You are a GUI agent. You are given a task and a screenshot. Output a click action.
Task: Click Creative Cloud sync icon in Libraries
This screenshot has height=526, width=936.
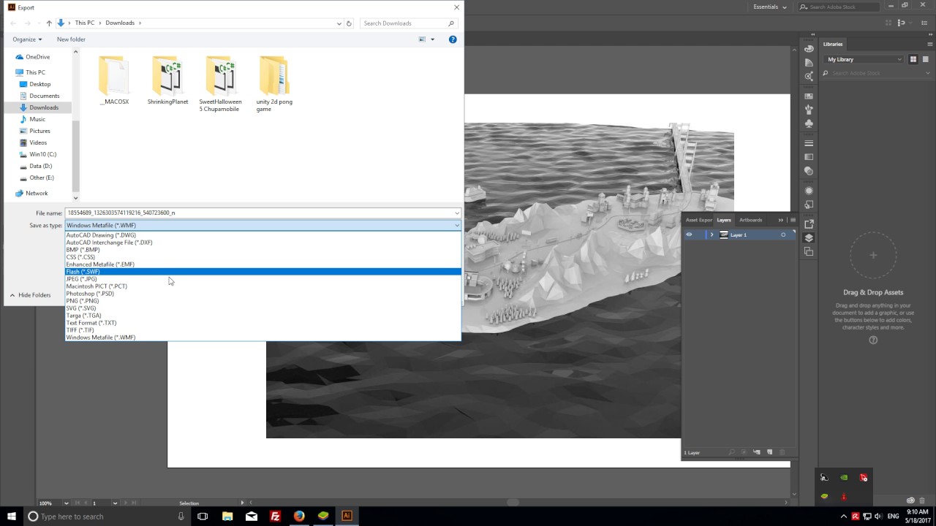click(910, 500)
